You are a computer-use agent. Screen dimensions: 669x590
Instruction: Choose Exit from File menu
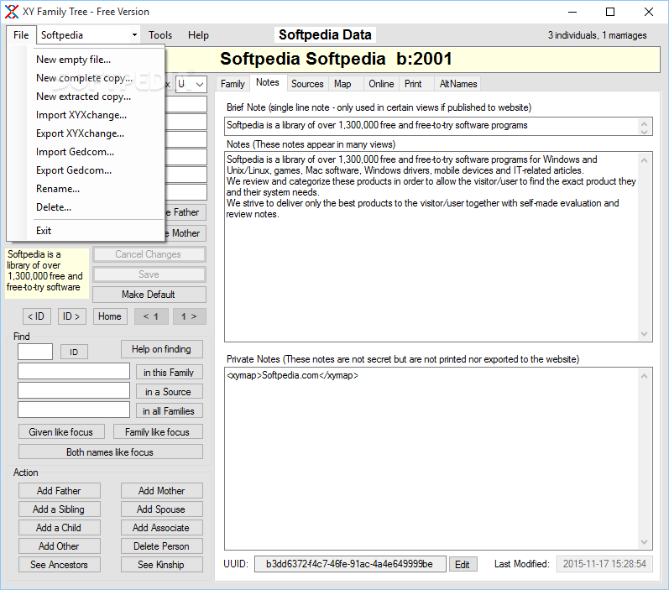tap(44, 230)
